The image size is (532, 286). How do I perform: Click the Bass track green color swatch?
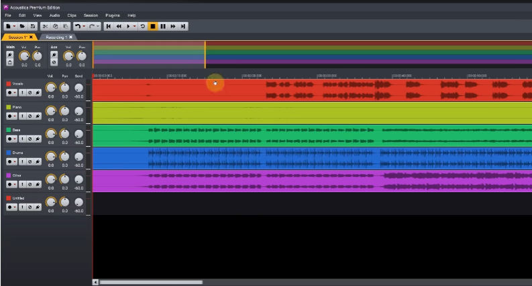(x=9, y=130)
